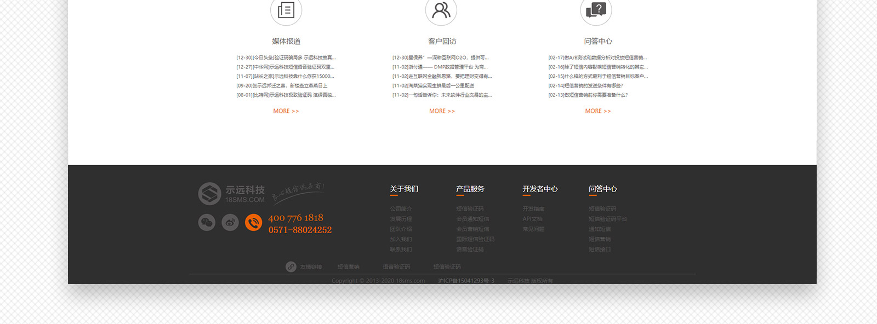Screen dimensions: 877x324
Task: Open 短信营销 in the 友情链接 row
Action: 348,267
